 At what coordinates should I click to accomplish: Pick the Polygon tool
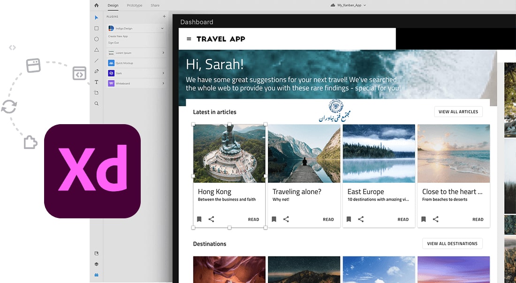tap(97, 50)
